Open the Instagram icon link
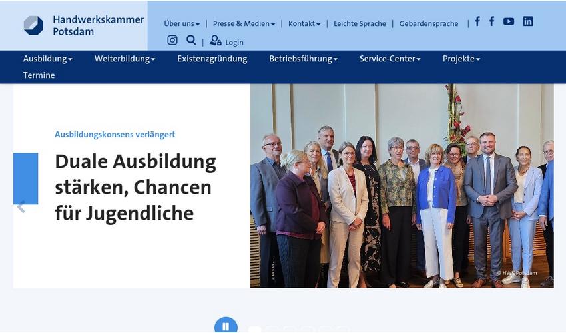Screen dimensions: 566x333 pyautogui.click(x=172, y=40)
